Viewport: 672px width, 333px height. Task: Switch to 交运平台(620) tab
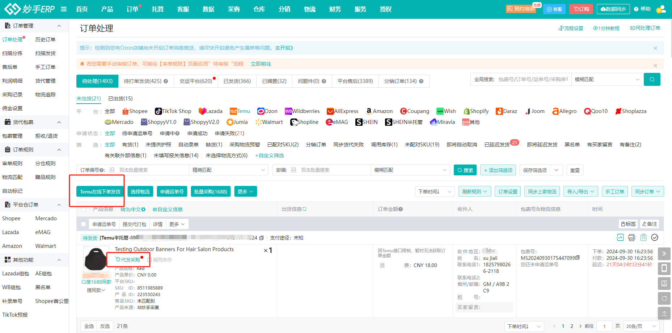[196, 81]
